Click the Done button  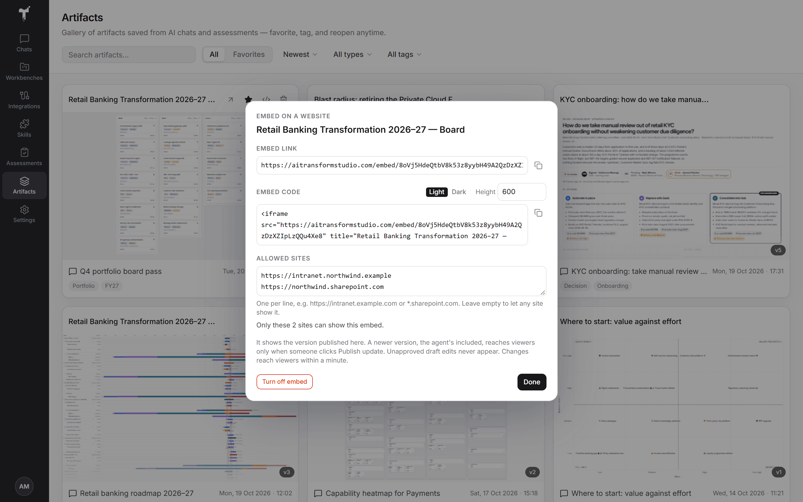click(532, 382)
